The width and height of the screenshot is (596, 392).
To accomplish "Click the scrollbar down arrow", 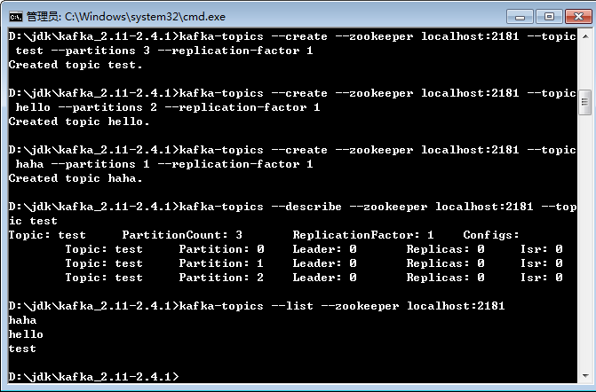I will (x=584, y=377).
